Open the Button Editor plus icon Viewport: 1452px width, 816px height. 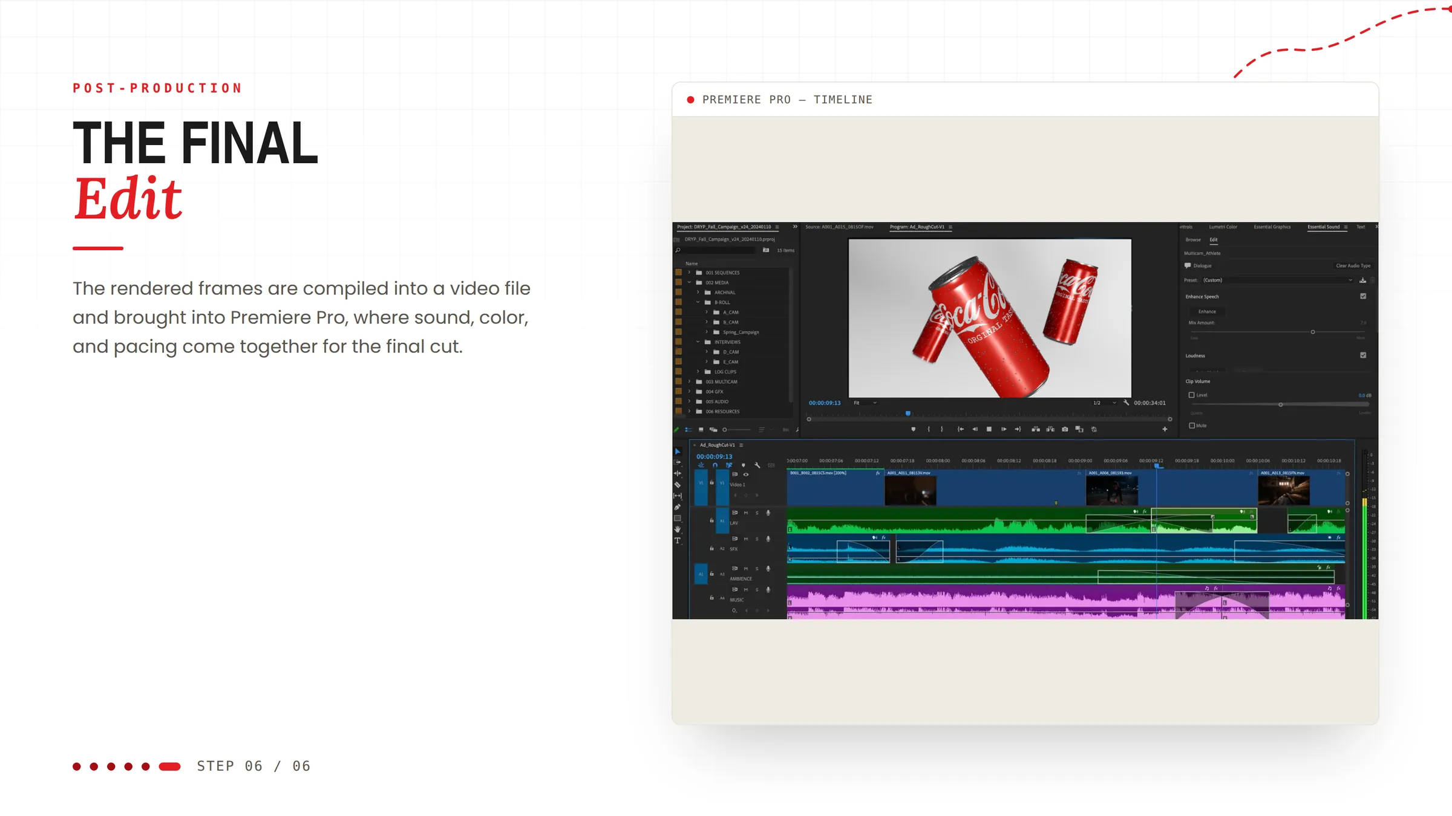coord(1165,429)
